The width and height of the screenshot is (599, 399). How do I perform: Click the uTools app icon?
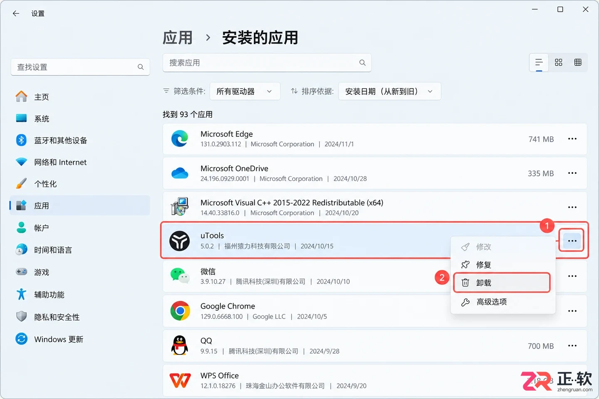pos(180,241)
